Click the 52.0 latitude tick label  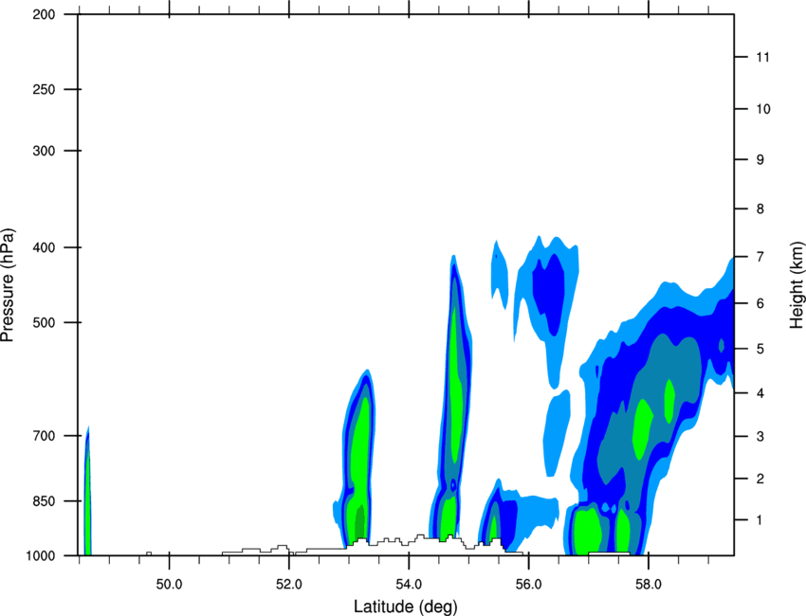coord(289,585)
